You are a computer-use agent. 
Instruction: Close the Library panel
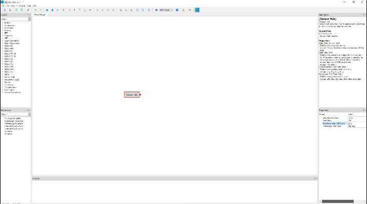coord(30,15)
